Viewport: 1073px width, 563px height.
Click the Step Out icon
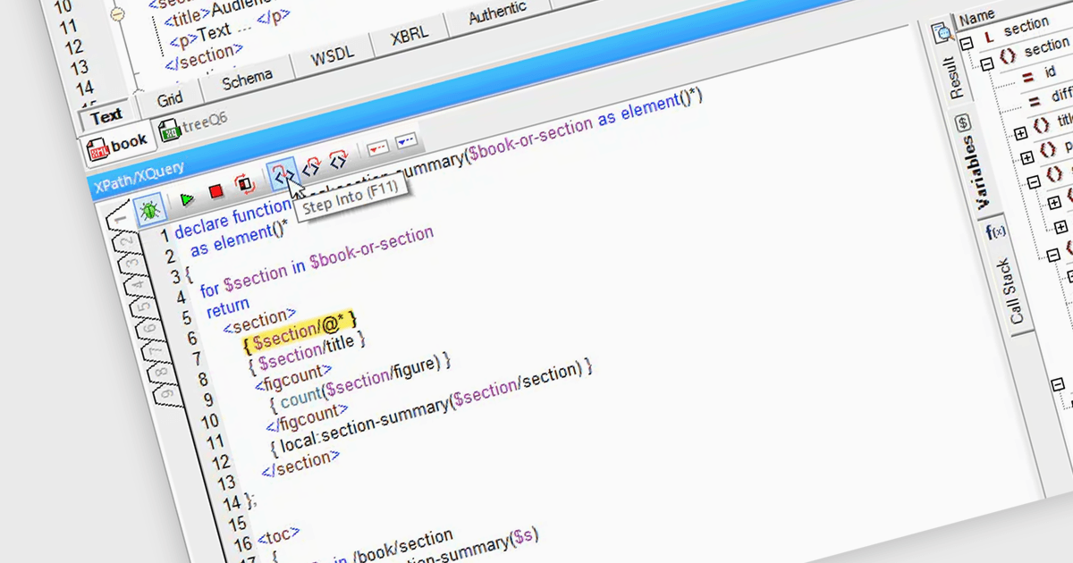(x=338, y=161)
